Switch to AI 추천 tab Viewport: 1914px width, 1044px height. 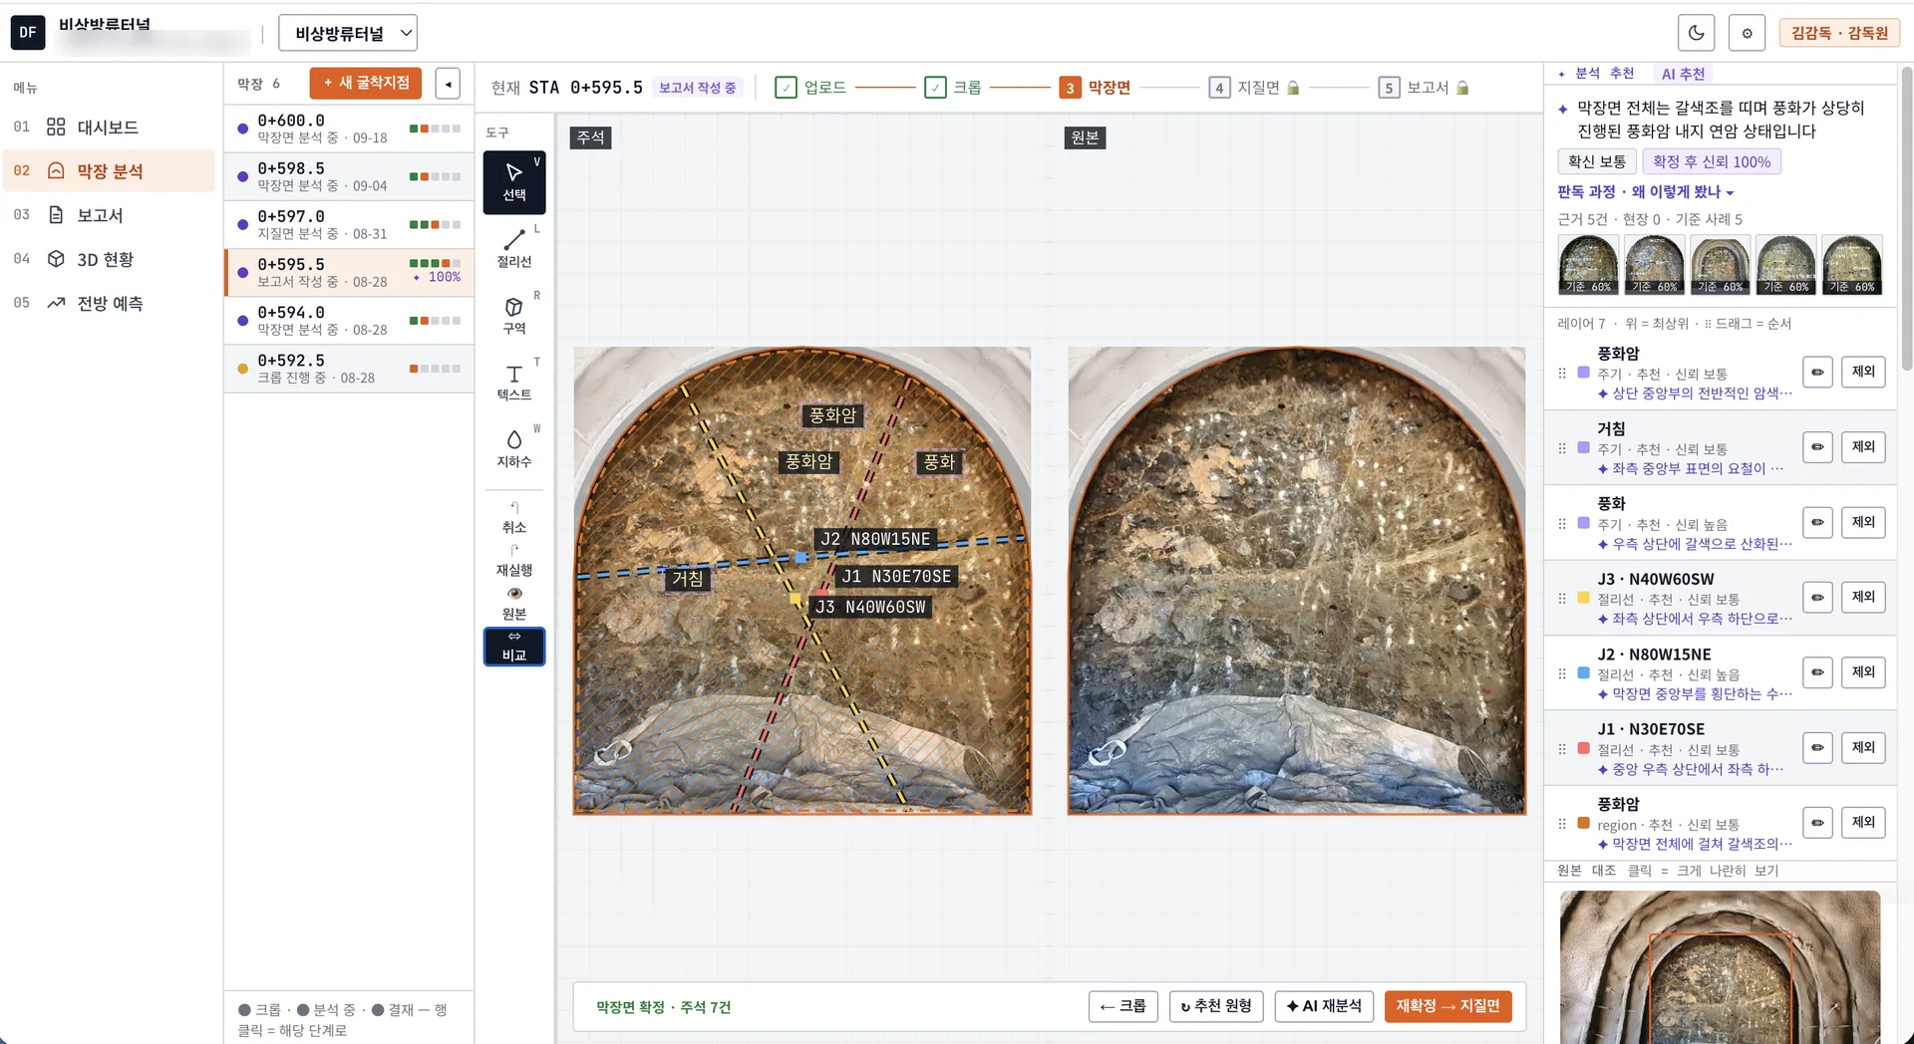[x=1683, y=74]
